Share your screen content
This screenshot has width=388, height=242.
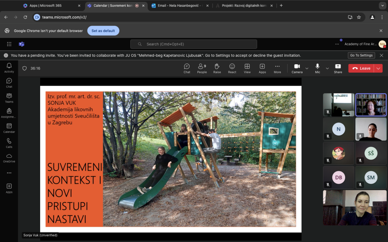click(338, 68)
